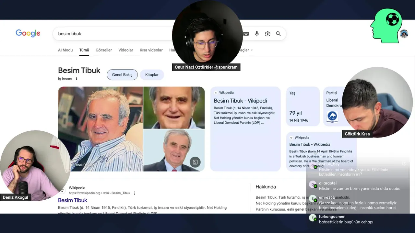415x233 pixels.
Task: Click the green head football logo
Action: tap(386, 26)
